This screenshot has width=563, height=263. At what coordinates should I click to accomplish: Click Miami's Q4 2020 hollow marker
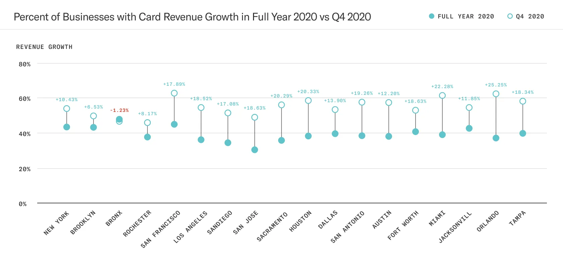point(442,95)
